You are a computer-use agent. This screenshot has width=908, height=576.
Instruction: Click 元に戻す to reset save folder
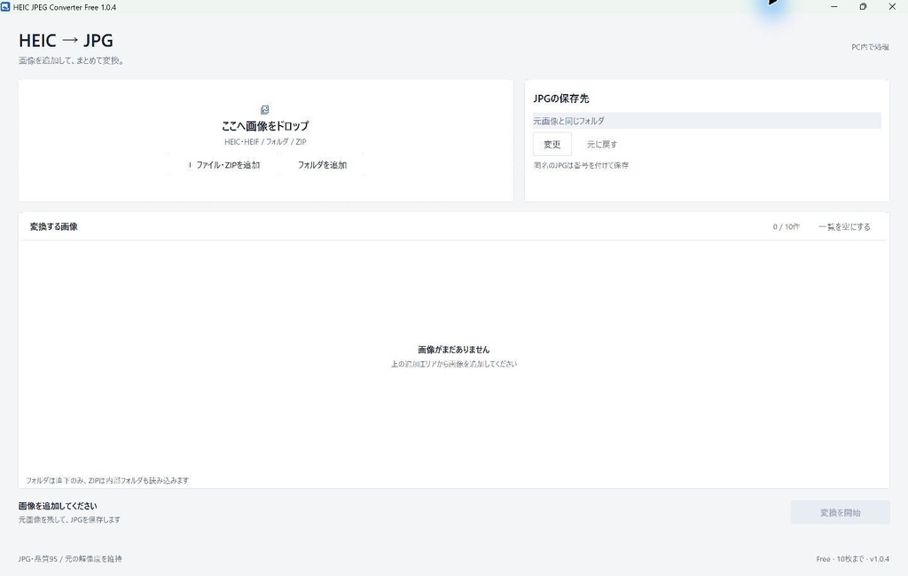pos(602,145)
